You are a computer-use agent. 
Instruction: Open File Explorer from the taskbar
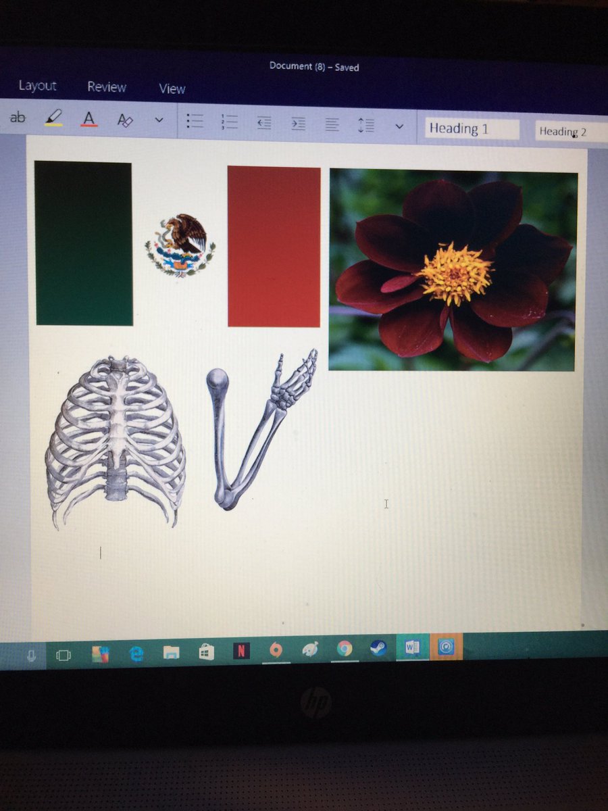pyautogui.click(x=172, y=652)
